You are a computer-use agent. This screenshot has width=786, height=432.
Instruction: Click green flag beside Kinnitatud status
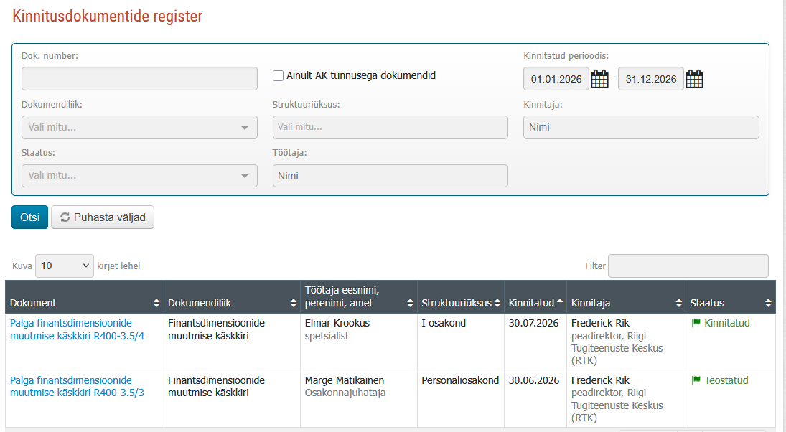click(696, 323)
